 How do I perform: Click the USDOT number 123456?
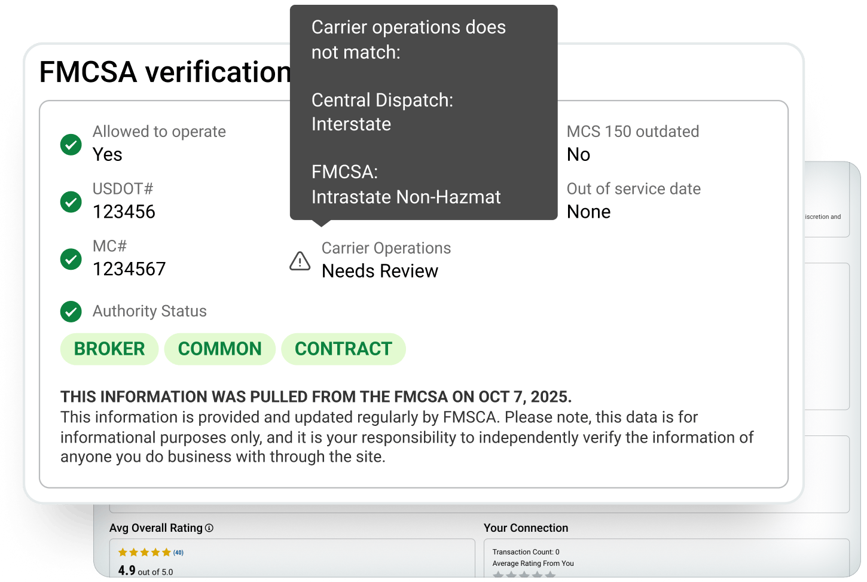point(124,212)
